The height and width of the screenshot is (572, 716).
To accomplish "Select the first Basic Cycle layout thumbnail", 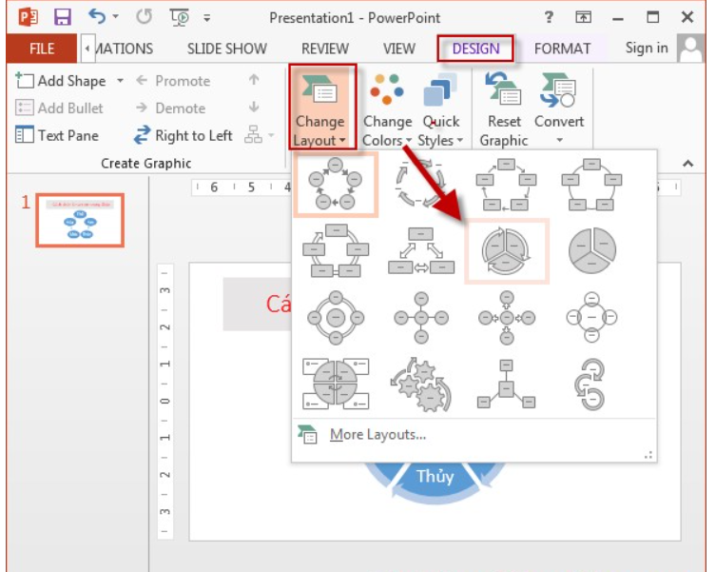I will tap(335, 185).
